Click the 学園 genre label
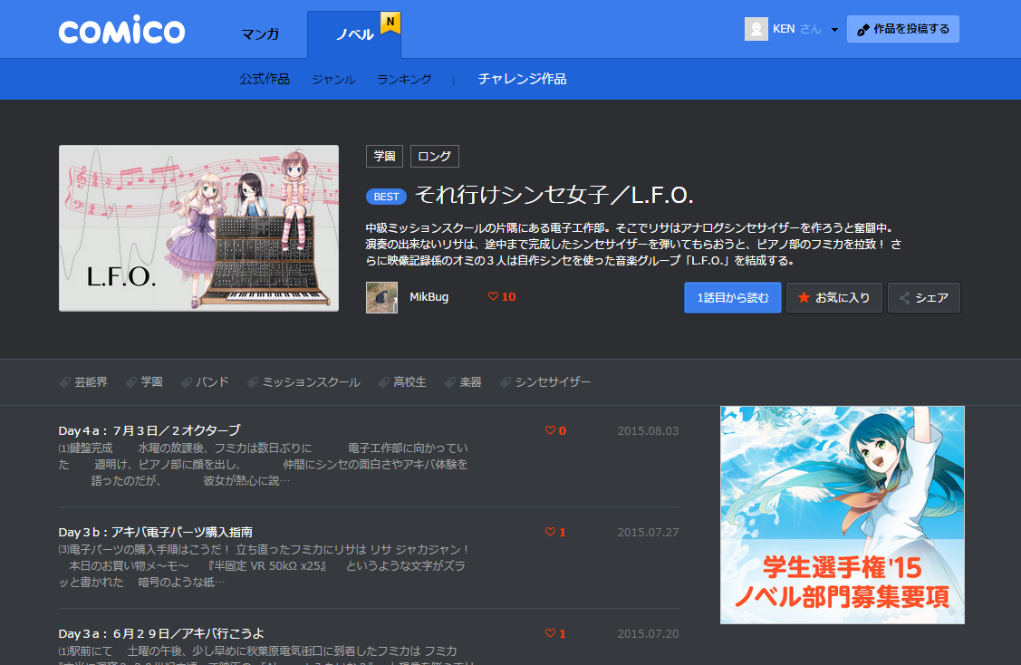Image resolution: width=1021 pixels, height=665 pixels. (x=384, y=157)
